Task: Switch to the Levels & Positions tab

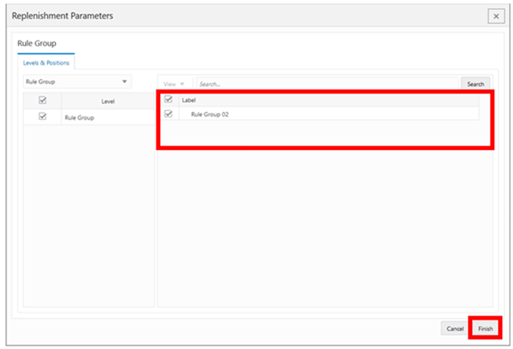Action: point(46,63)
